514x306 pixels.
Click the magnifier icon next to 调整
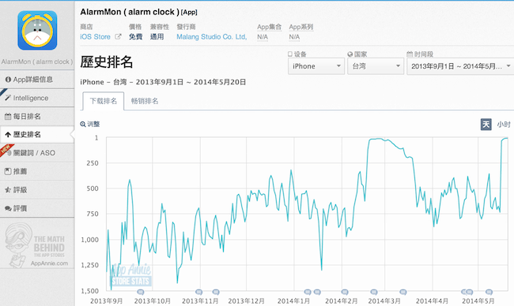83,125
